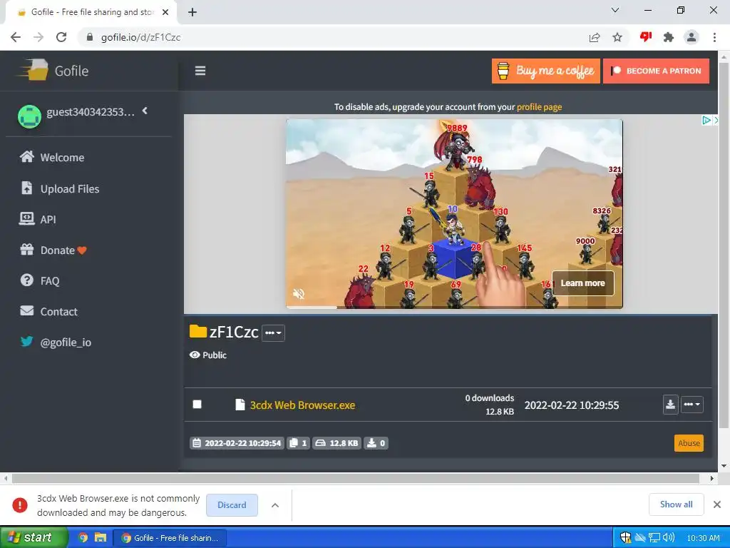Viewport: 730px width, 548px height.
Task: Select the Gofile browser tab
Action: (91, 12)
